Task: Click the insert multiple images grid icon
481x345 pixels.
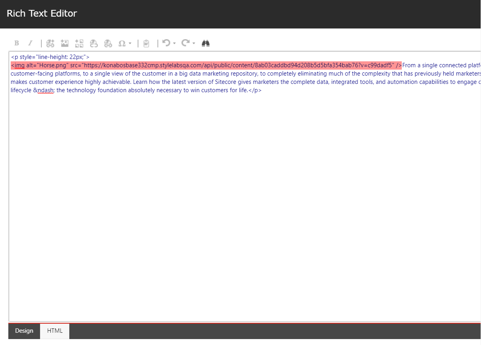Action: [x=79, y=43]
